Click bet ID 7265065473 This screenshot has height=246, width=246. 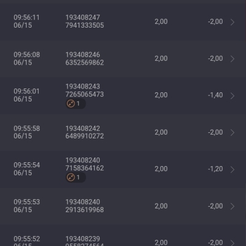(x=84, y=95)
